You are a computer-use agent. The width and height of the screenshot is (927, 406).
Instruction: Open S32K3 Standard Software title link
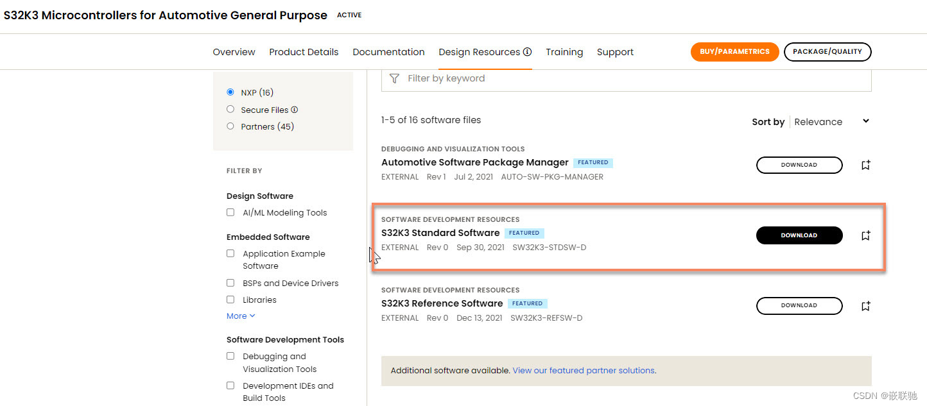click(x=440, y=233)
